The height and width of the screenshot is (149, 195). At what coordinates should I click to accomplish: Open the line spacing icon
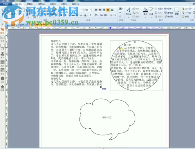pos(101,15)
